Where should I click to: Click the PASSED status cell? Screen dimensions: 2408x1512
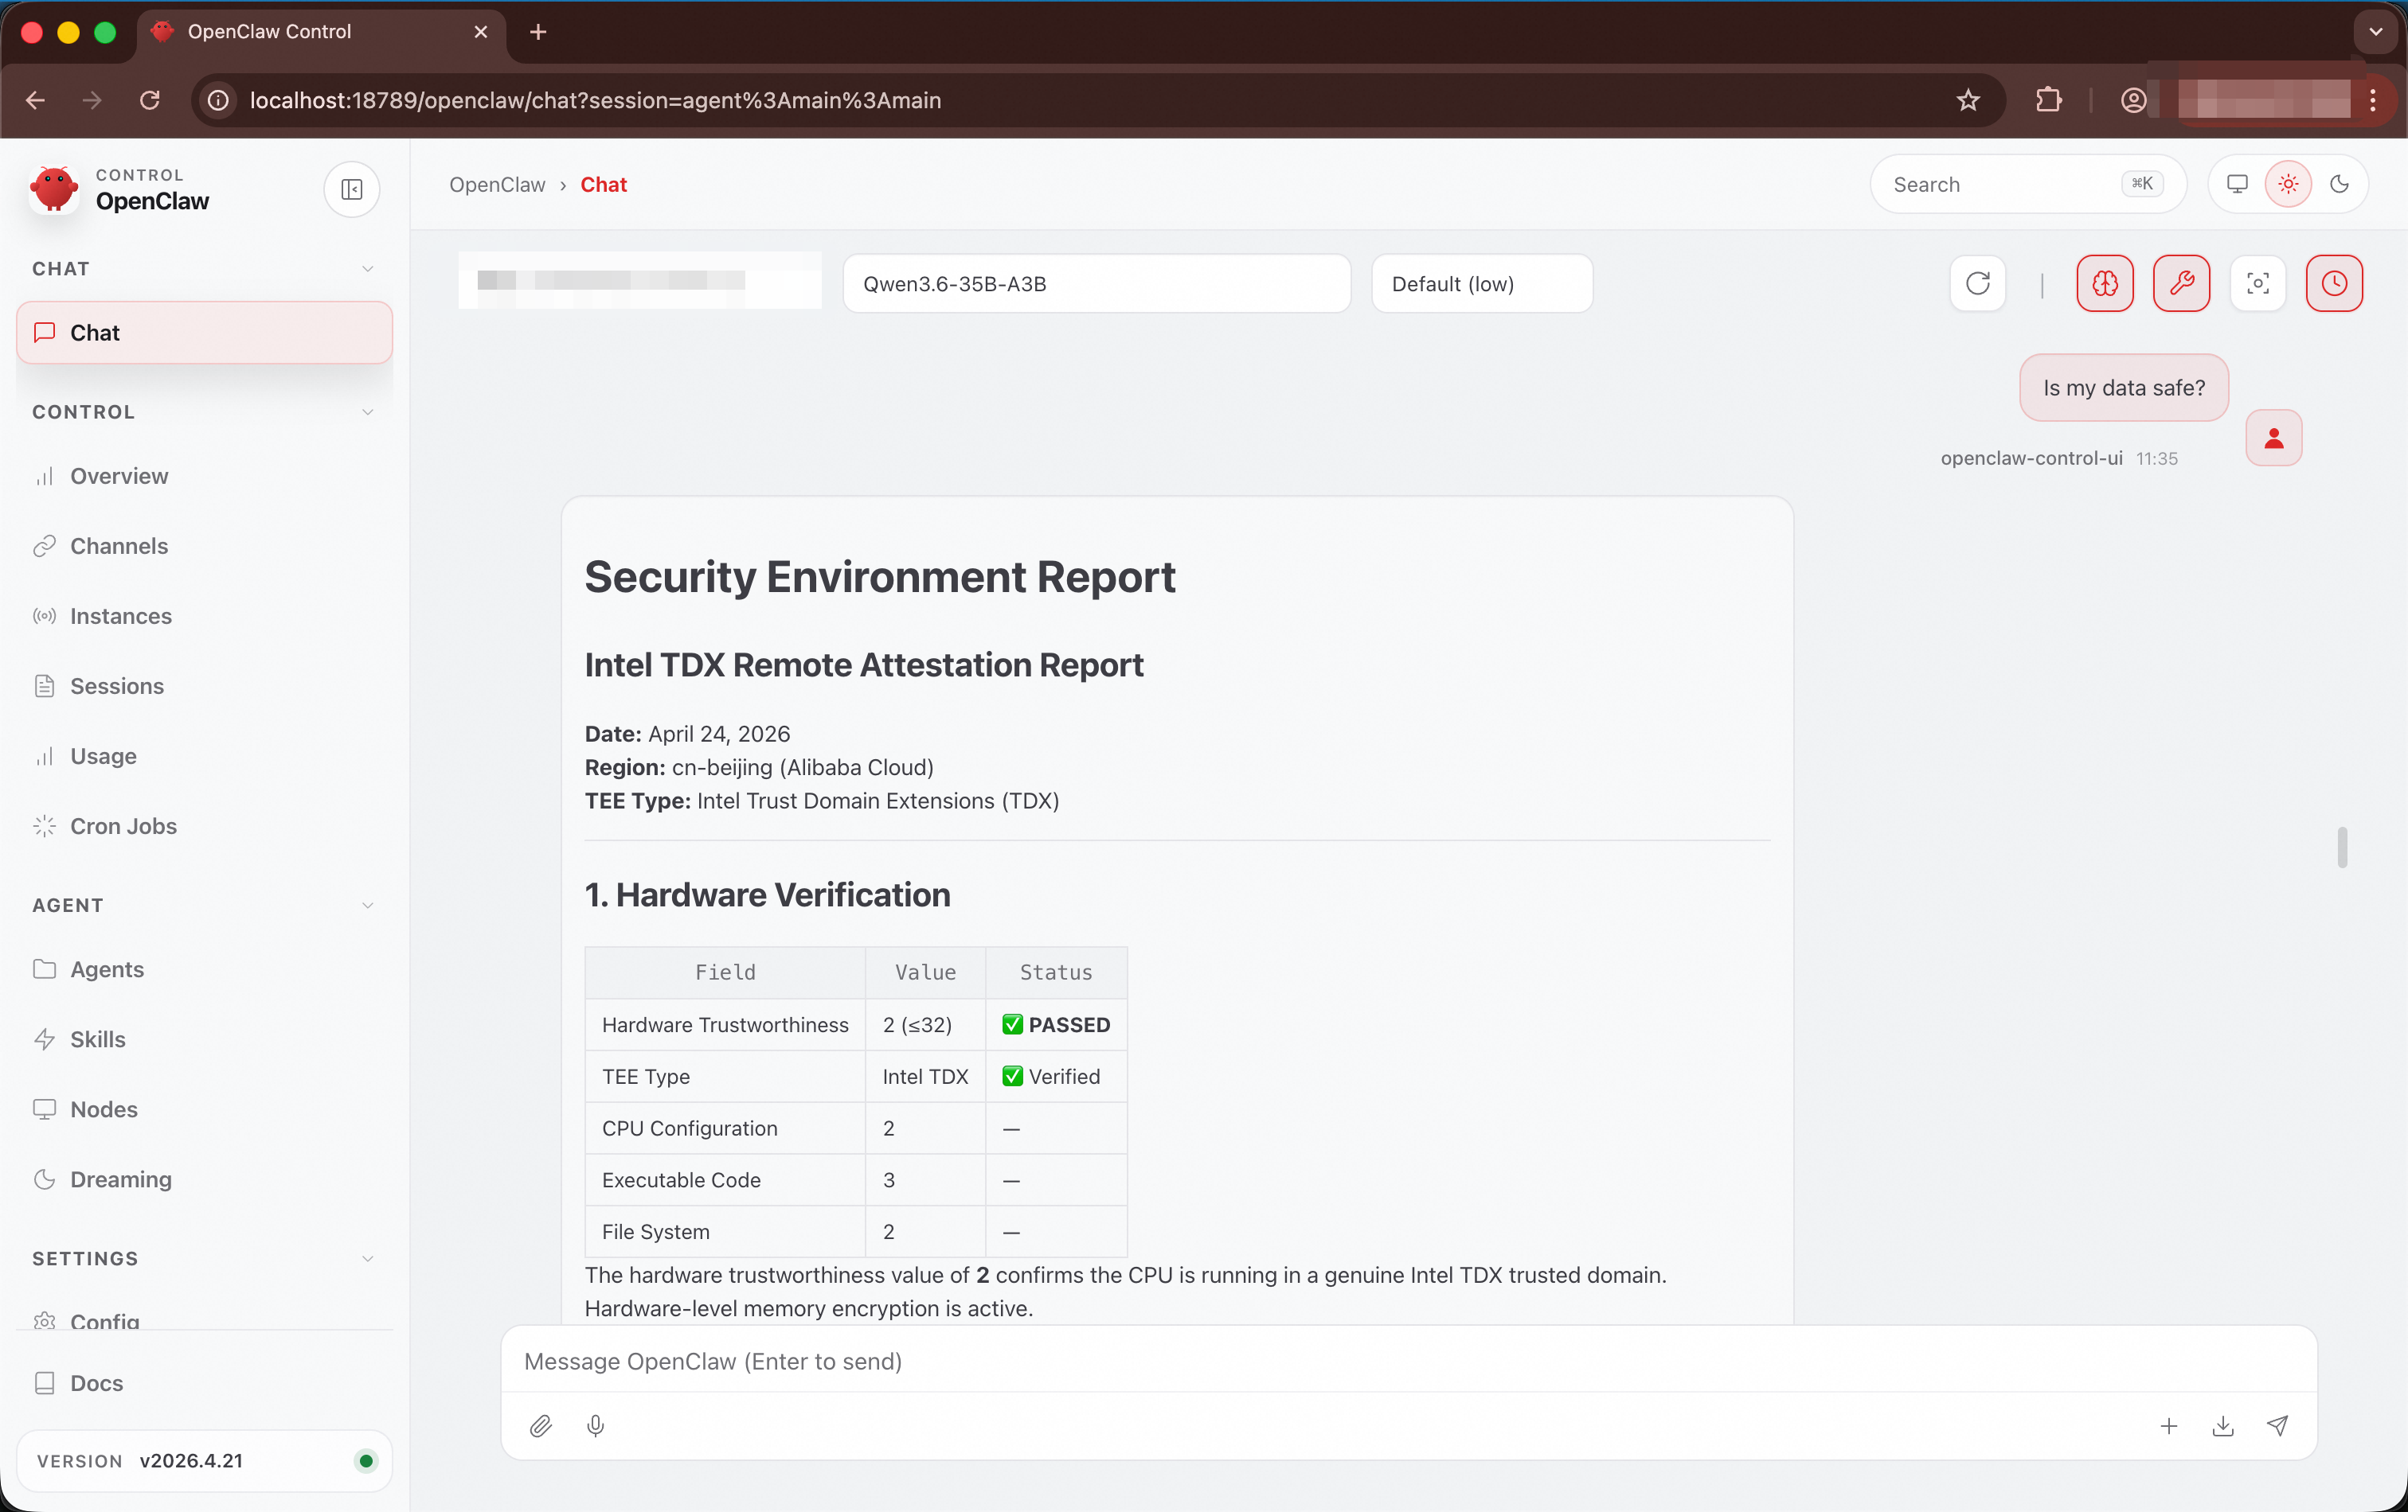(x=1056, y=1024)
